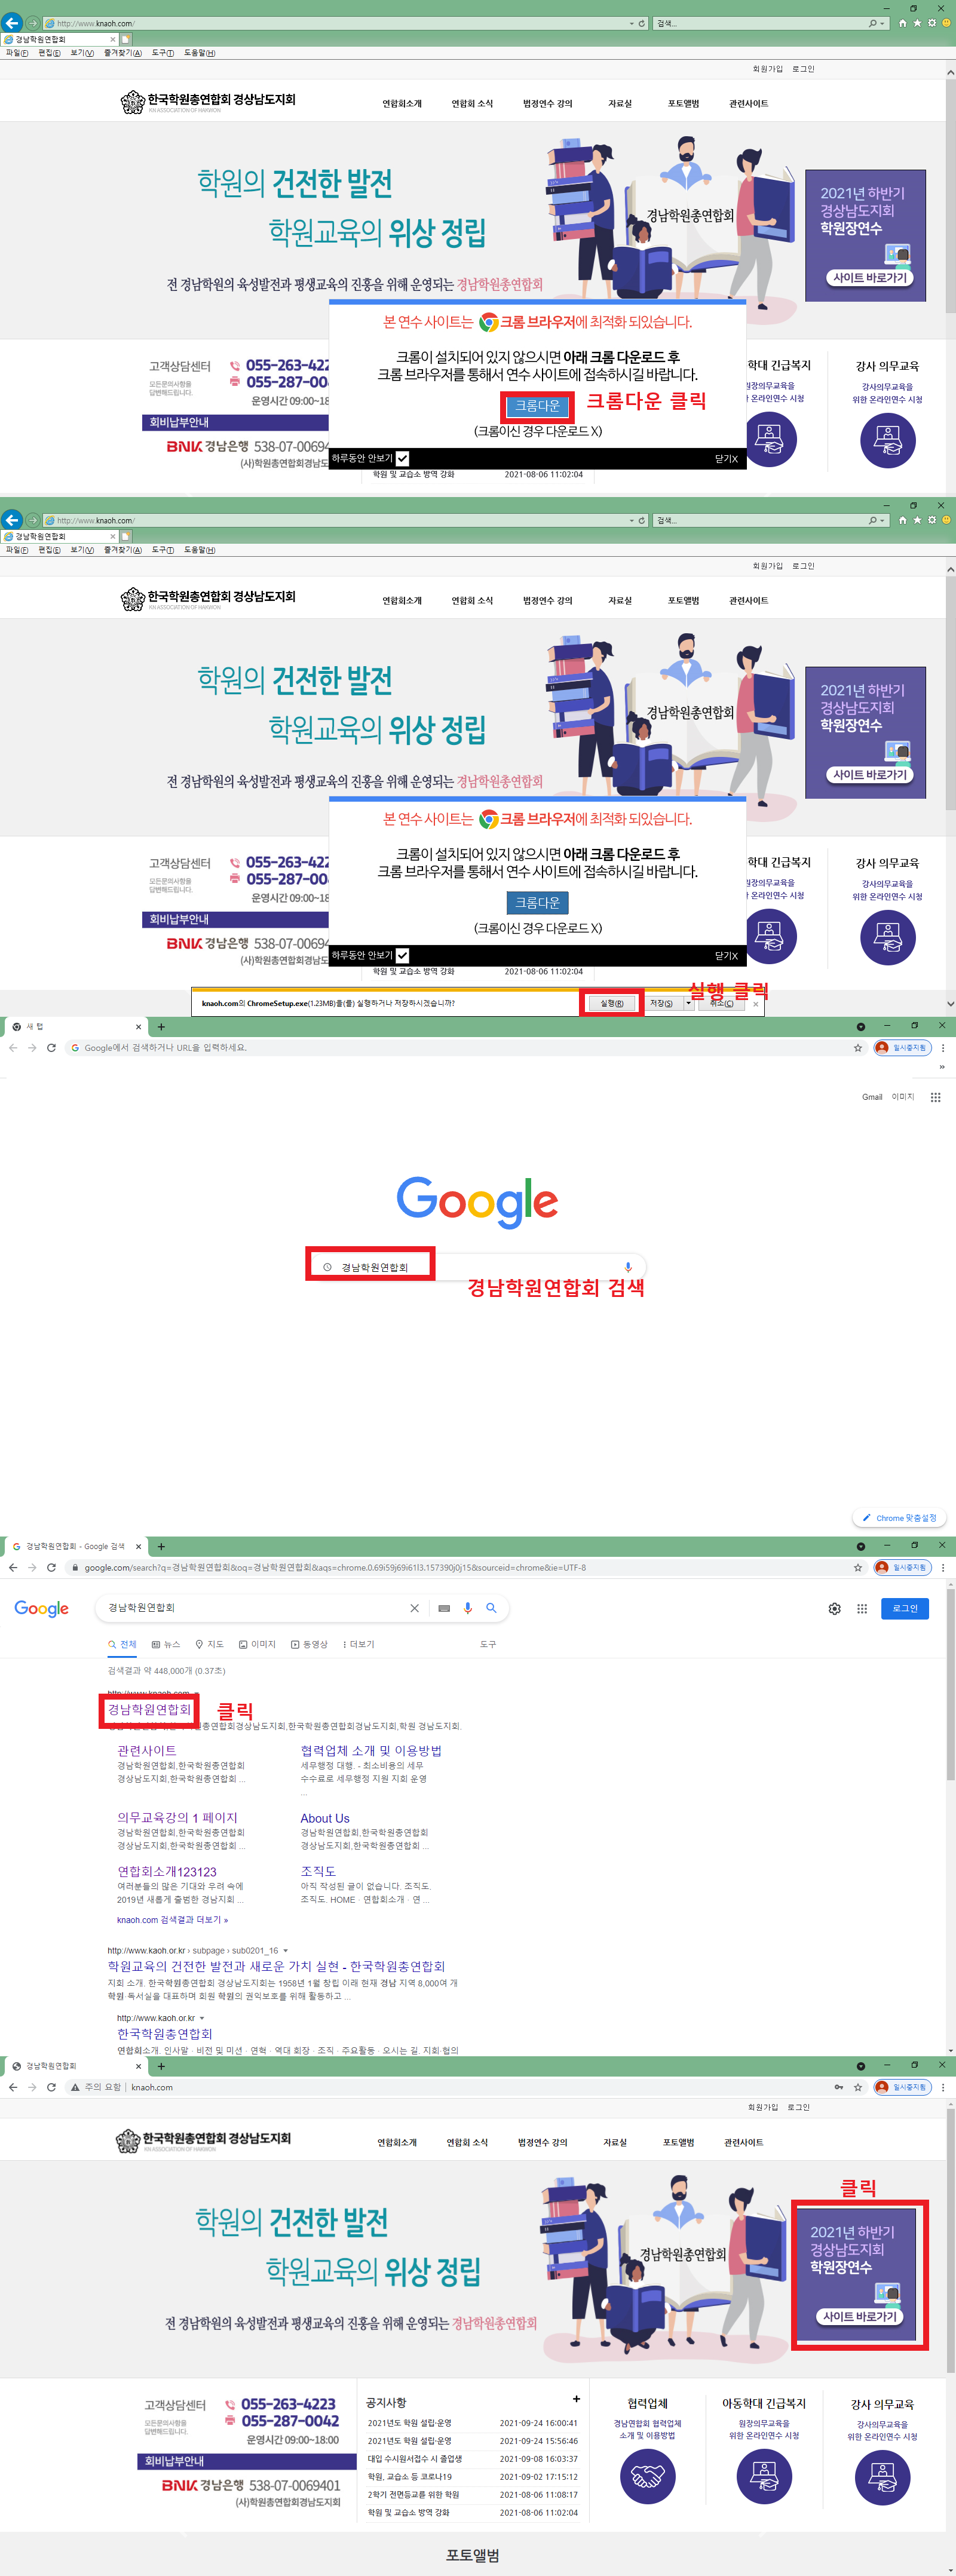Viewport: 956px width, 2576px height.
Task: Expand the IE address bar dropdown in window with download bar
Action: click(631, 520)
